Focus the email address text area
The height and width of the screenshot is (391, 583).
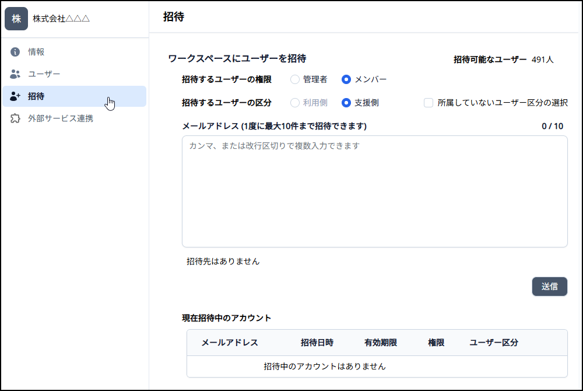[x=374, y=191]
